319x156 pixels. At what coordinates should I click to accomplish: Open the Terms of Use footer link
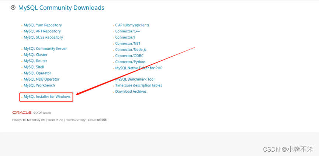[x=56, y=120]
